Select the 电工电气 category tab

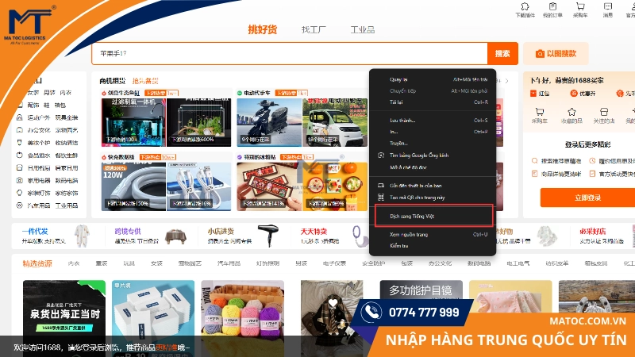click(x=518, y=263)
